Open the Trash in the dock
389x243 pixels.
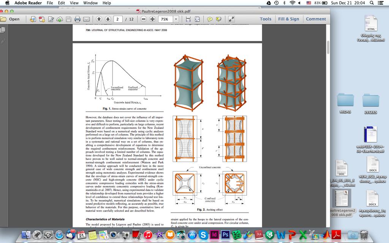364,235
